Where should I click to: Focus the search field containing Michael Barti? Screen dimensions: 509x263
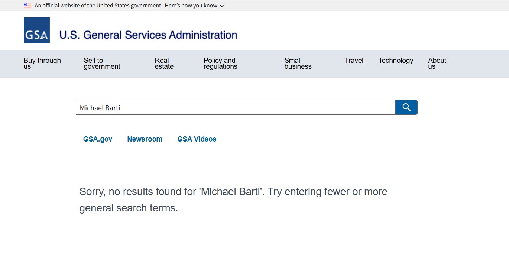pyautogui.click(x=236, y=108)
